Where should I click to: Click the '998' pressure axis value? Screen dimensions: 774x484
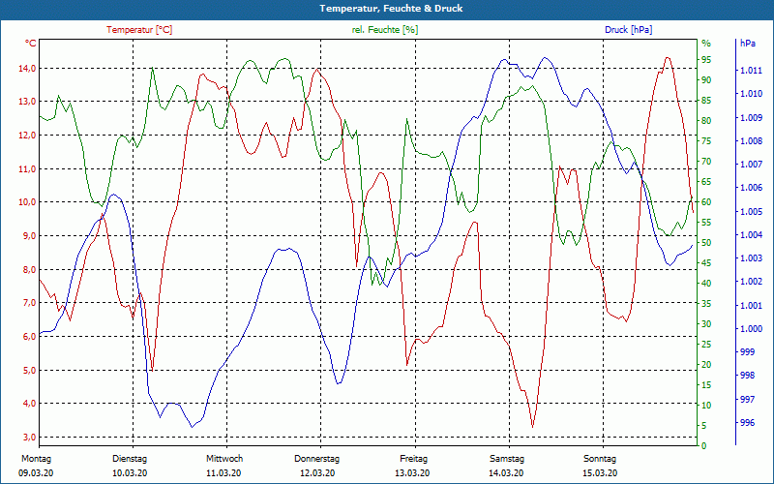[x=747, y=376]
